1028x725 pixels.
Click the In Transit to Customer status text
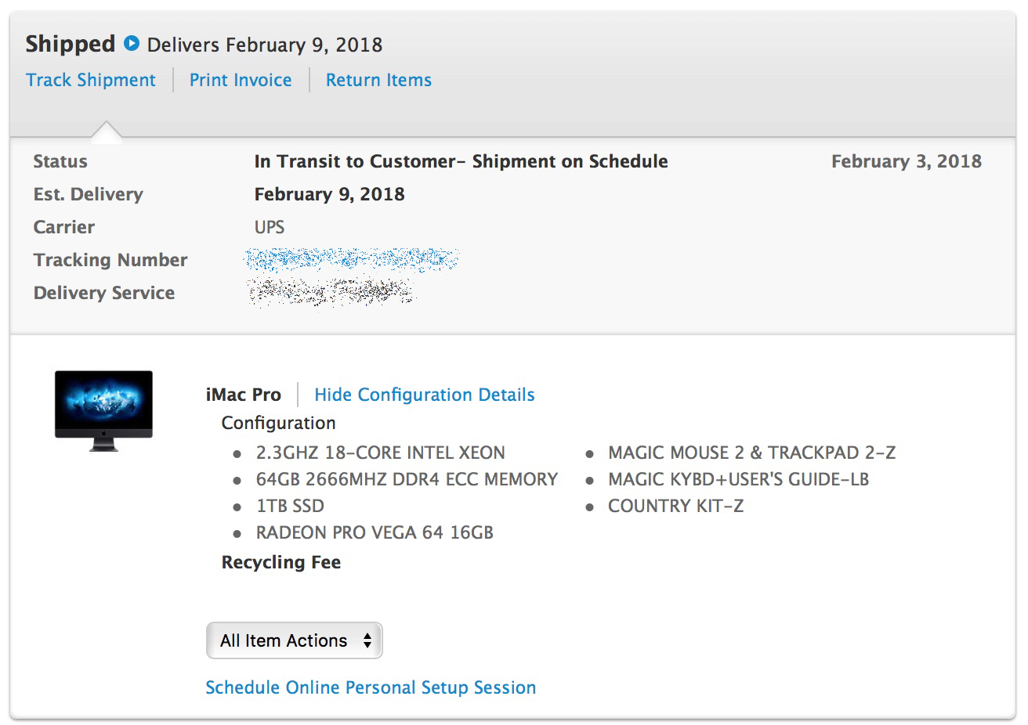point(461,161)
